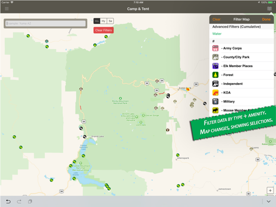Screen dimensions: 276x207
Task: Tap the forest camp marker near Allenspark
Action: pos(178,155)
